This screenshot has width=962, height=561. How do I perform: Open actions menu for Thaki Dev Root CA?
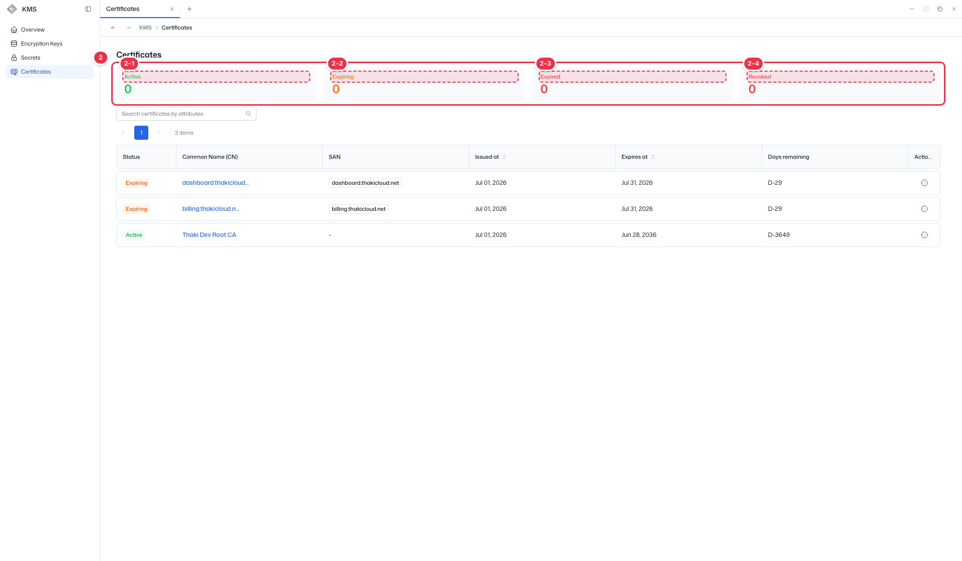(x=924, y=235)
